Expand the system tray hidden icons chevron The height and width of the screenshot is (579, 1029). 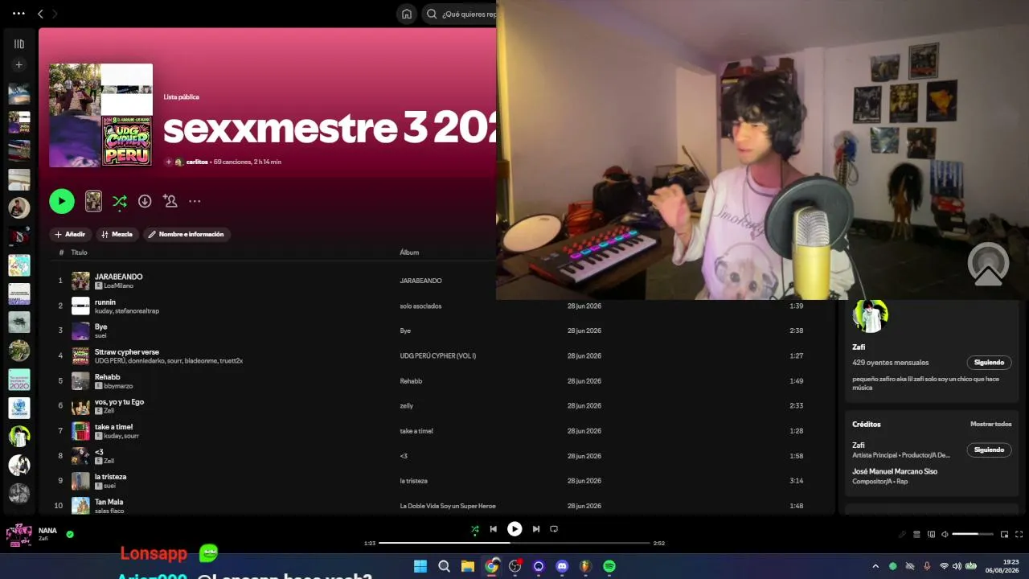(875, 566)
